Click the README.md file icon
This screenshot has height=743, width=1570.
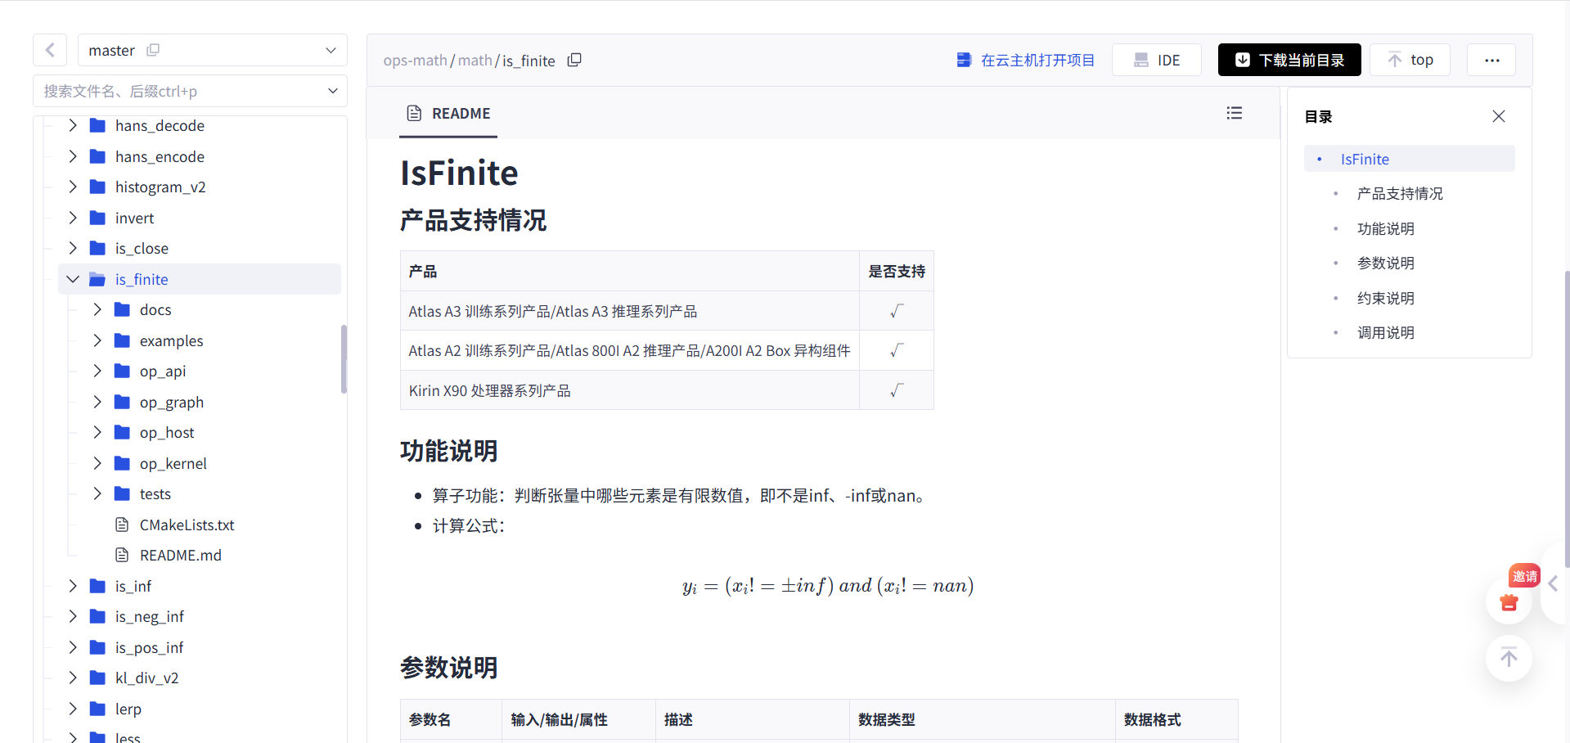coord(122,555)
